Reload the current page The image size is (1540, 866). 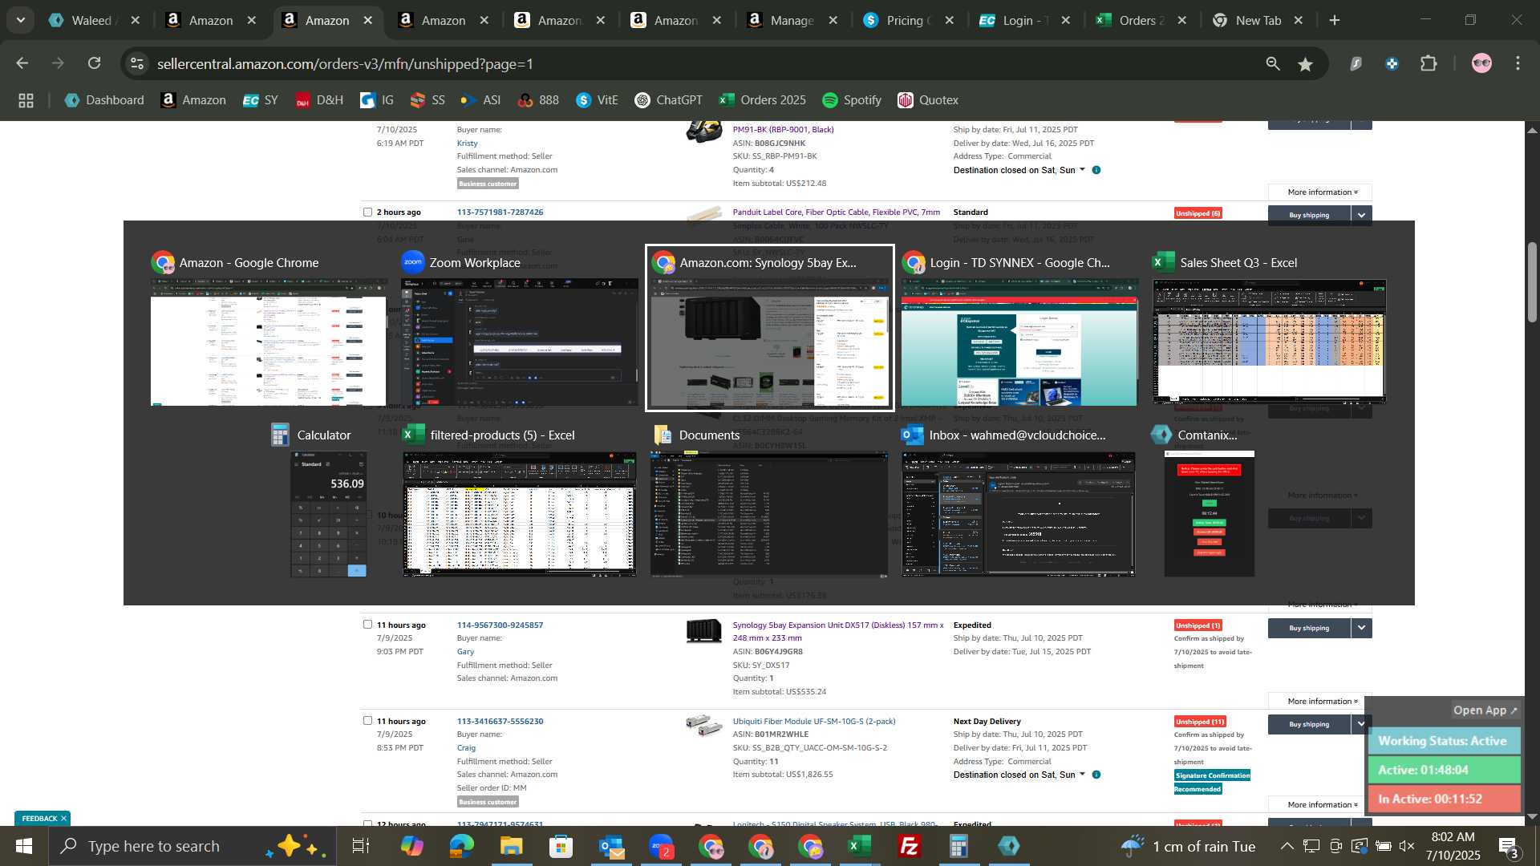pyautogui.click(x=95, y=63)
